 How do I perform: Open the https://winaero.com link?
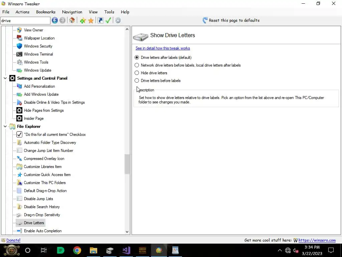click(317, 240)
